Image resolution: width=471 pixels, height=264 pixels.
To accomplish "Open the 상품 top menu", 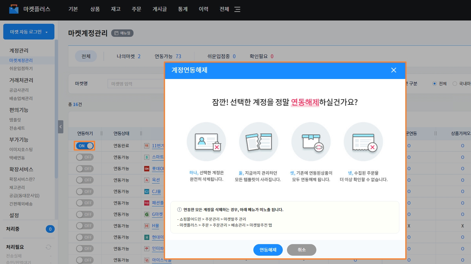I will (x=95, y=9).
